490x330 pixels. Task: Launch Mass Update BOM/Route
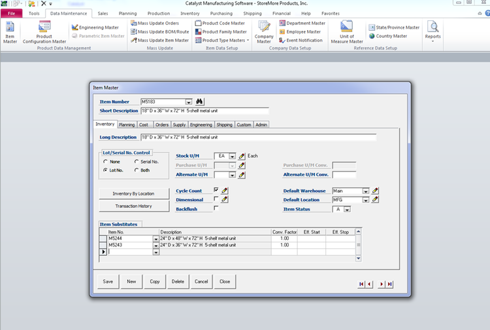159,31
